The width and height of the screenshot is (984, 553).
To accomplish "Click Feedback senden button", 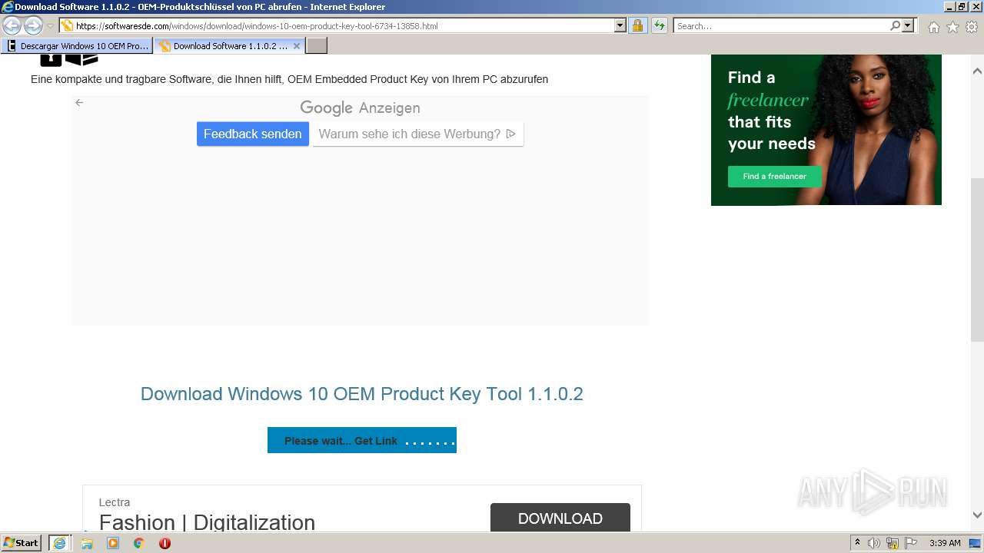I will click(252, 134).
